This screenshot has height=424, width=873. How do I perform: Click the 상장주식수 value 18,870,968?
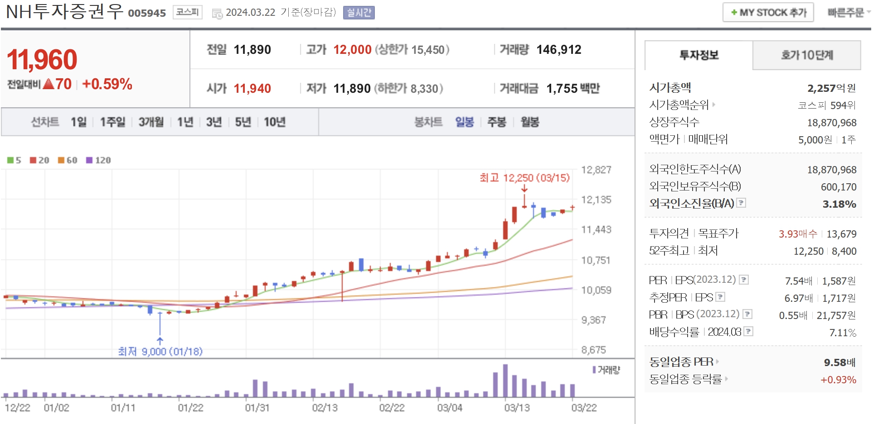pyautogui.click(x=832, y=123)
